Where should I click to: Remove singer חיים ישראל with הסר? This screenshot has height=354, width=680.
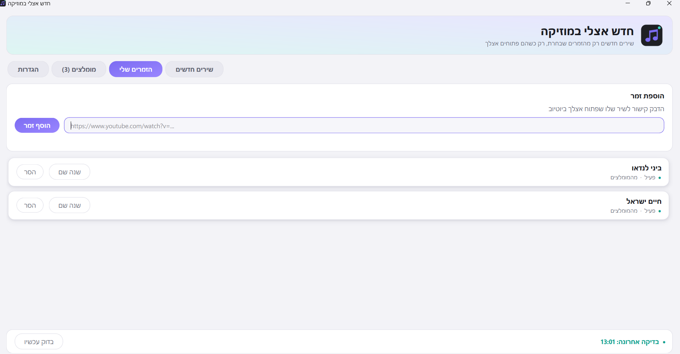(x=30, y=205)
